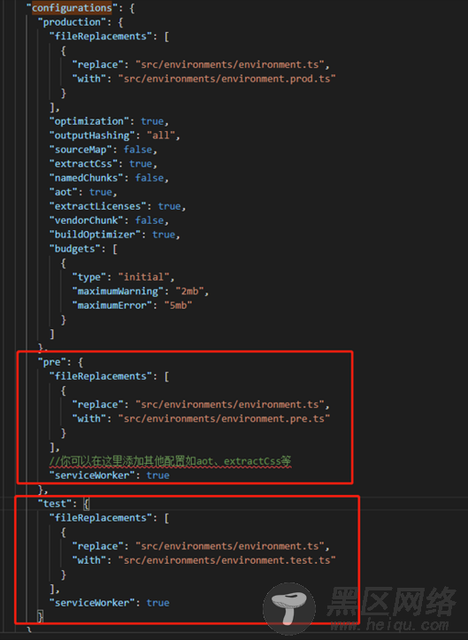Click the "aot" key
The image size is (468, 640).
point(63,192)
